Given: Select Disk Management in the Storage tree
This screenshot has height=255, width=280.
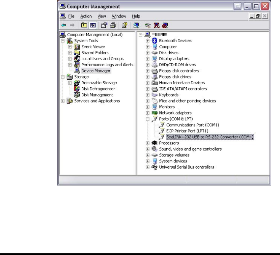Looking at the screenshot, I should (x=97, y=95).
